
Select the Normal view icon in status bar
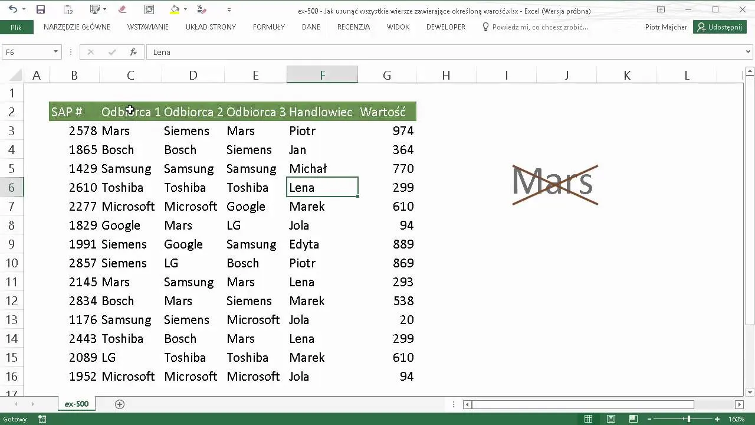(x=588, y=419)
